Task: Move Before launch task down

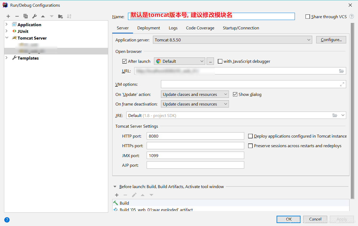Action: [x=151, y=195]
